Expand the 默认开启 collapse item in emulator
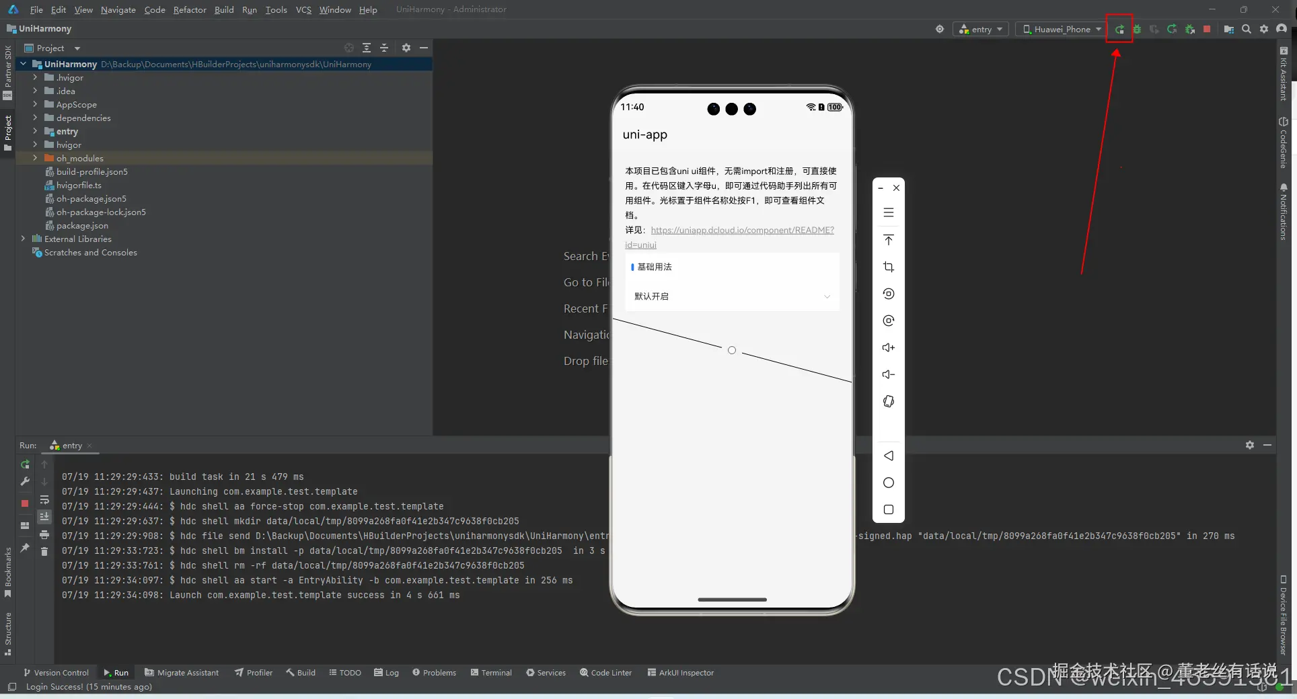The height and width of the screenshot is (699, 1297). click(732, 296)
